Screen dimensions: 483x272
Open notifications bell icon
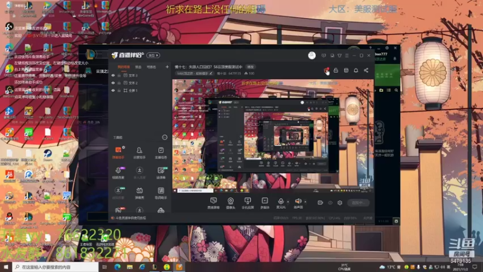coord(356,70)
